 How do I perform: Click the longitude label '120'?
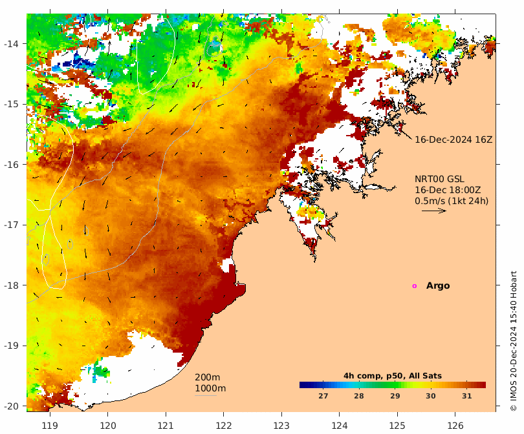[x=108, y=426]
